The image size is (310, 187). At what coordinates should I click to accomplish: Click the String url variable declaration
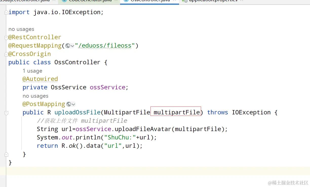54,129
